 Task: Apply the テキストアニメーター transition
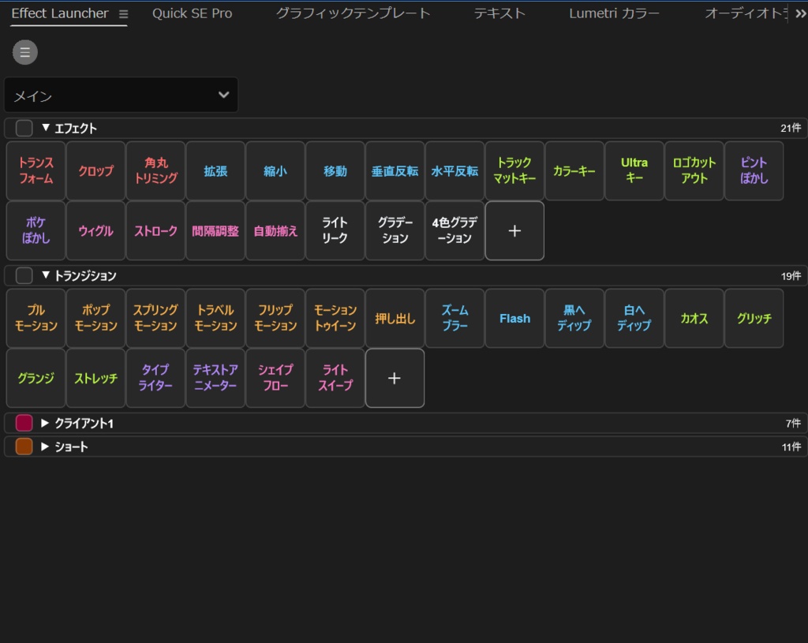click(x=215, y=378)
